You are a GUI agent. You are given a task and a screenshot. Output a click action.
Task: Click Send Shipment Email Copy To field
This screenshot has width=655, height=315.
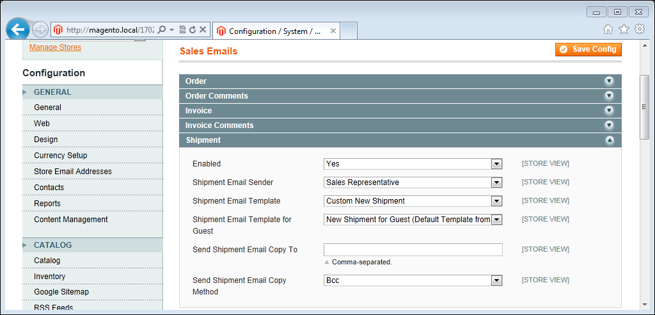click(x=413, y=250)
